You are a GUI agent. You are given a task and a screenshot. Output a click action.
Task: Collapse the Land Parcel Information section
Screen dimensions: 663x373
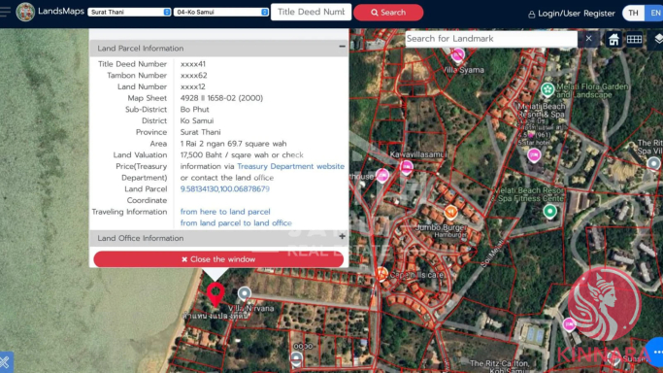[342, 47]
